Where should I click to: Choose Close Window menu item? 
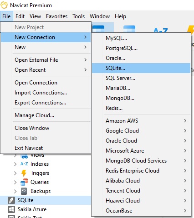pos(46,128)
